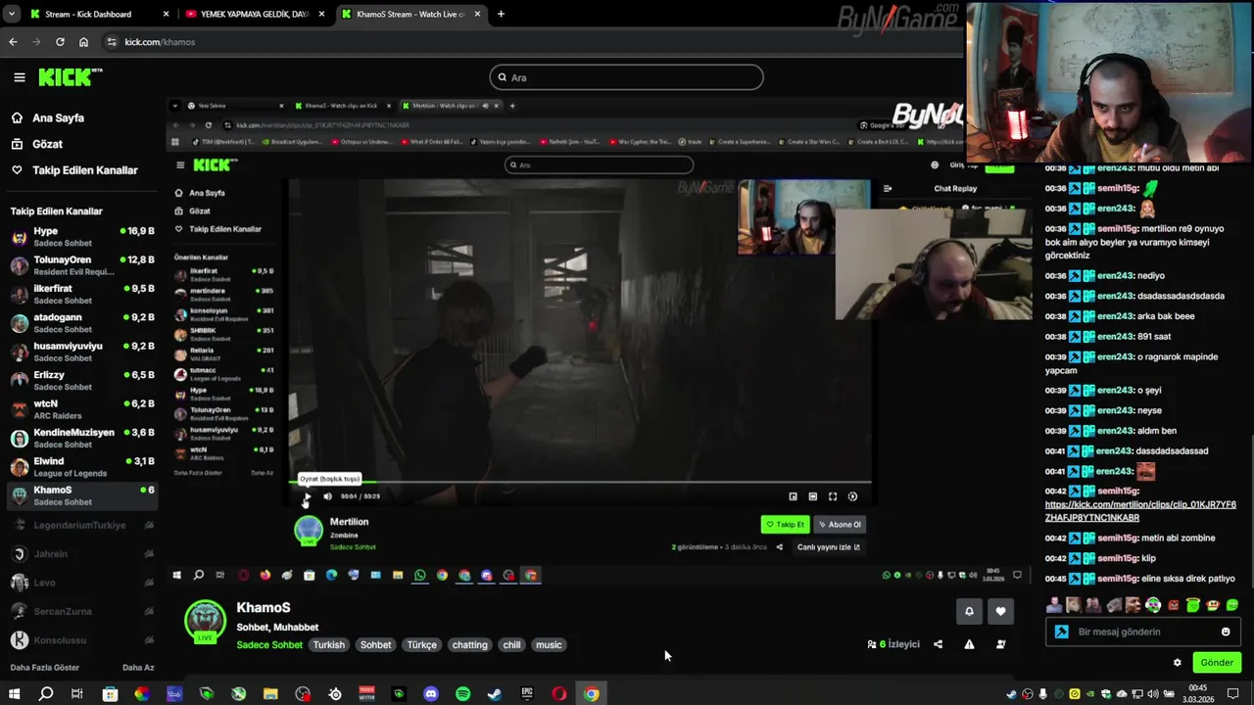Screen dimensions: 1254x705
Task: Click the 6 İzleyici viewer count
Action: (893, 644)
